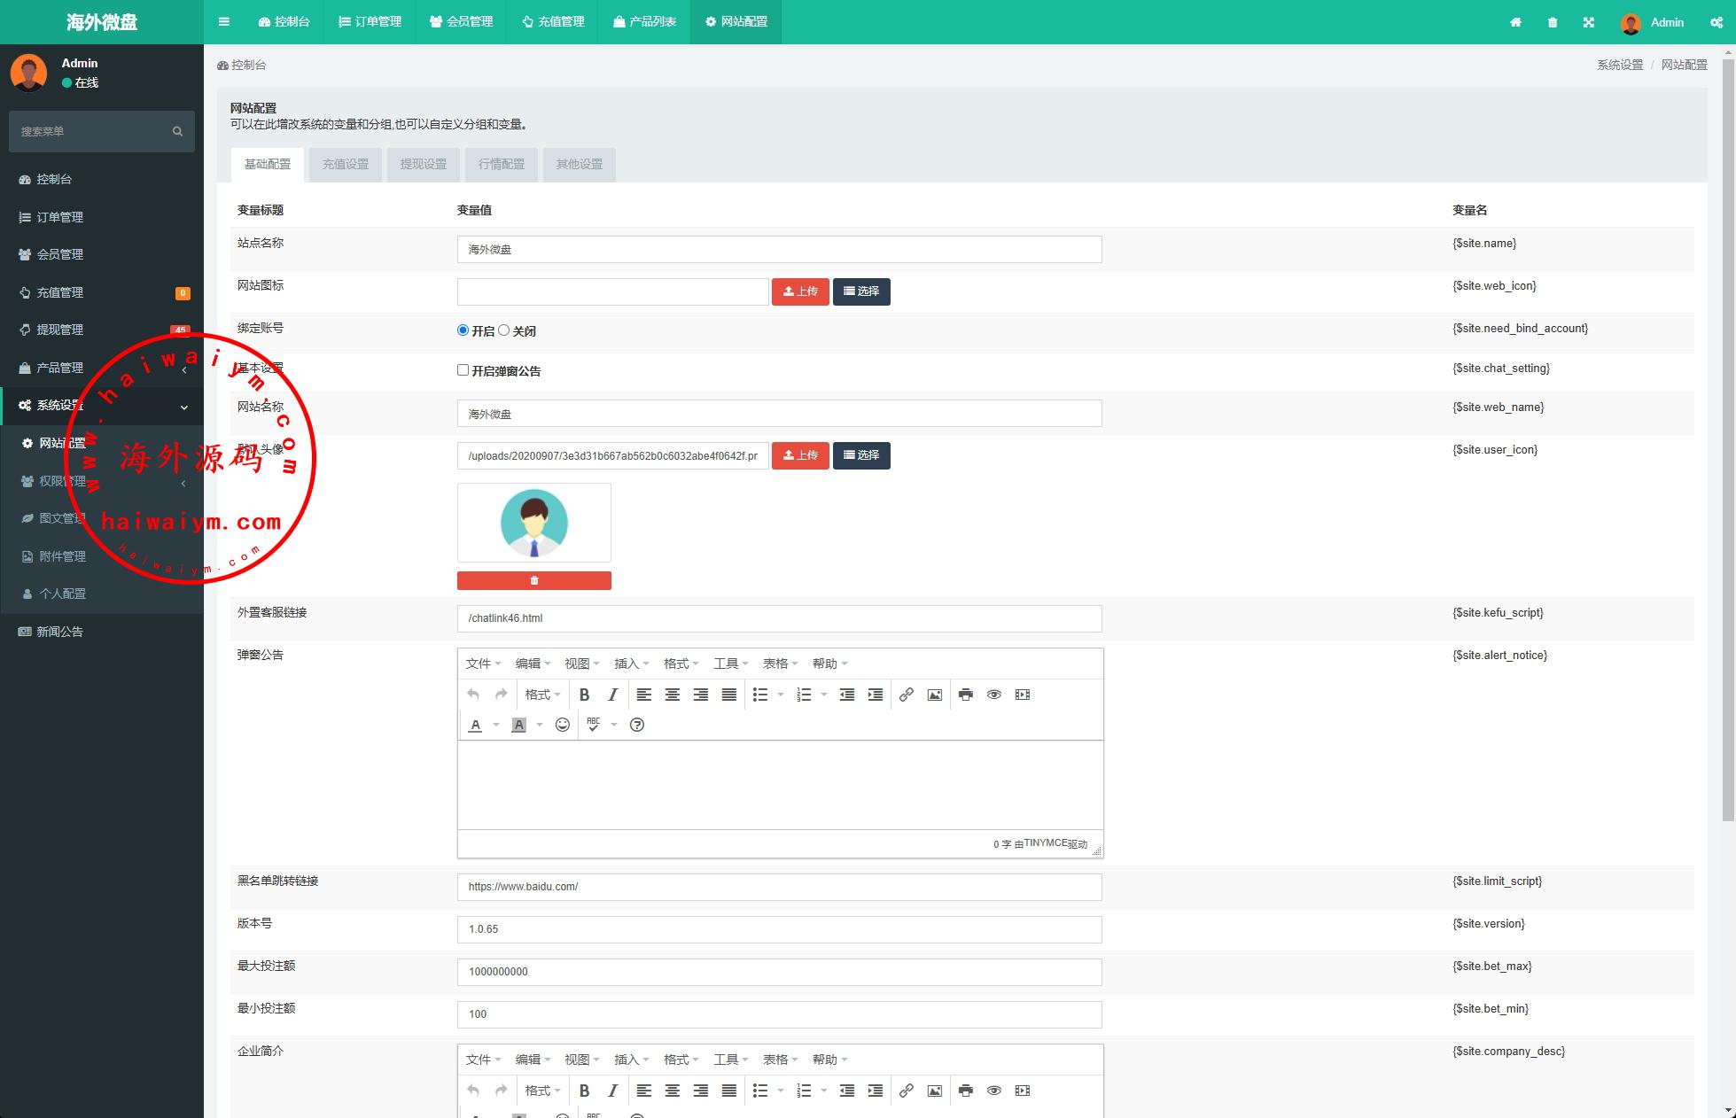Toggle fullscreen with the expand icon

click(1589, 22)
